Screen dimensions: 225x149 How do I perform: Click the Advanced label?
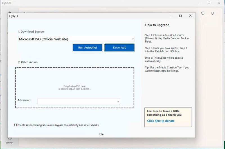24,100
